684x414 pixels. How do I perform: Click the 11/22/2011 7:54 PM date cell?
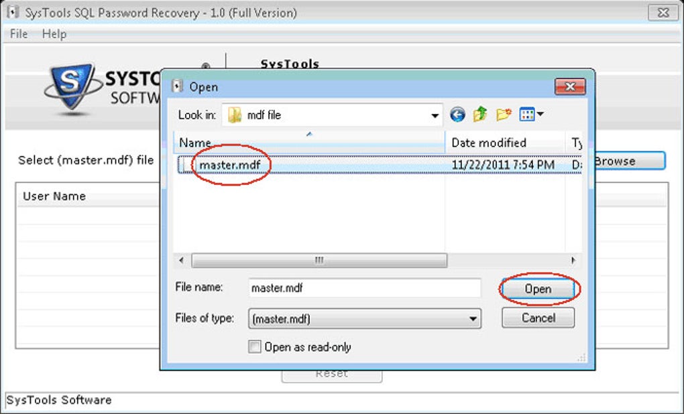[x=503, y=165]
